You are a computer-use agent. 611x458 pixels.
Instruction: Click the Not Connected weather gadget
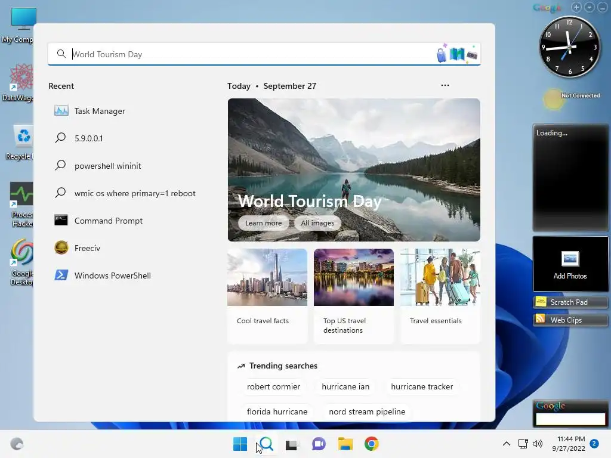tap(571, 99)
